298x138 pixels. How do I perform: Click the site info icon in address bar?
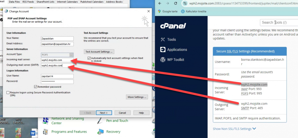[185, 3]
